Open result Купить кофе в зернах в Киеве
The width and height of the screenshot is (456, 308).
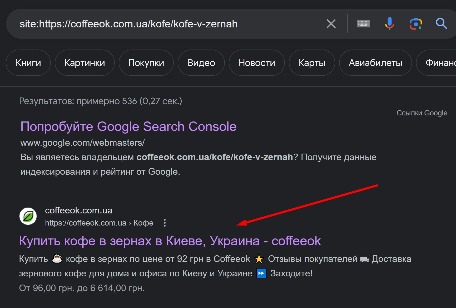(170, 241)
